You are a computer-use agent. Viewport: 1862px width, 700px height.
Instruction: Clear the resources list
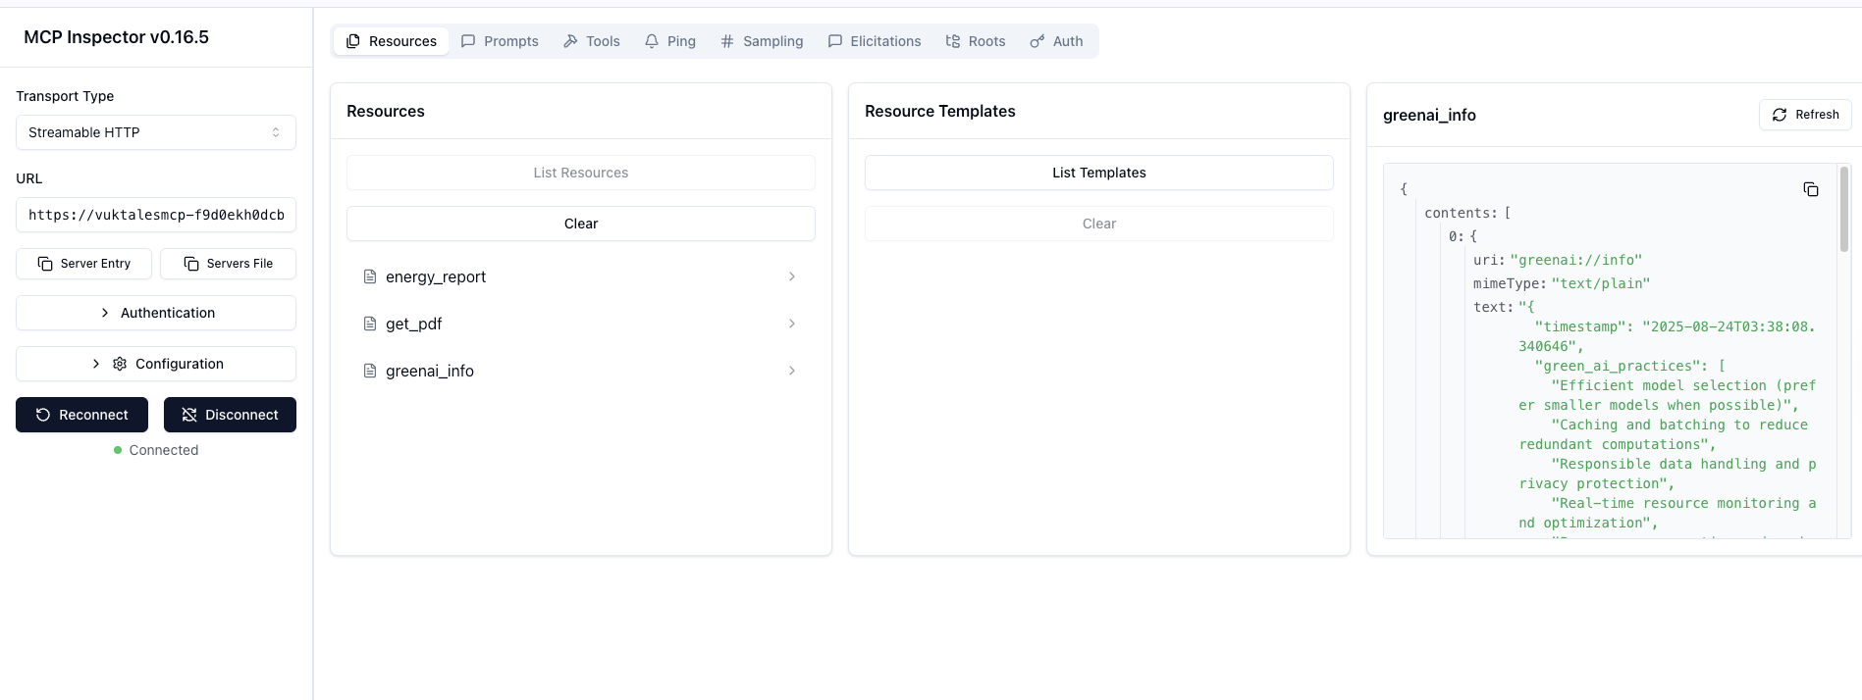(x=580, y=224)
